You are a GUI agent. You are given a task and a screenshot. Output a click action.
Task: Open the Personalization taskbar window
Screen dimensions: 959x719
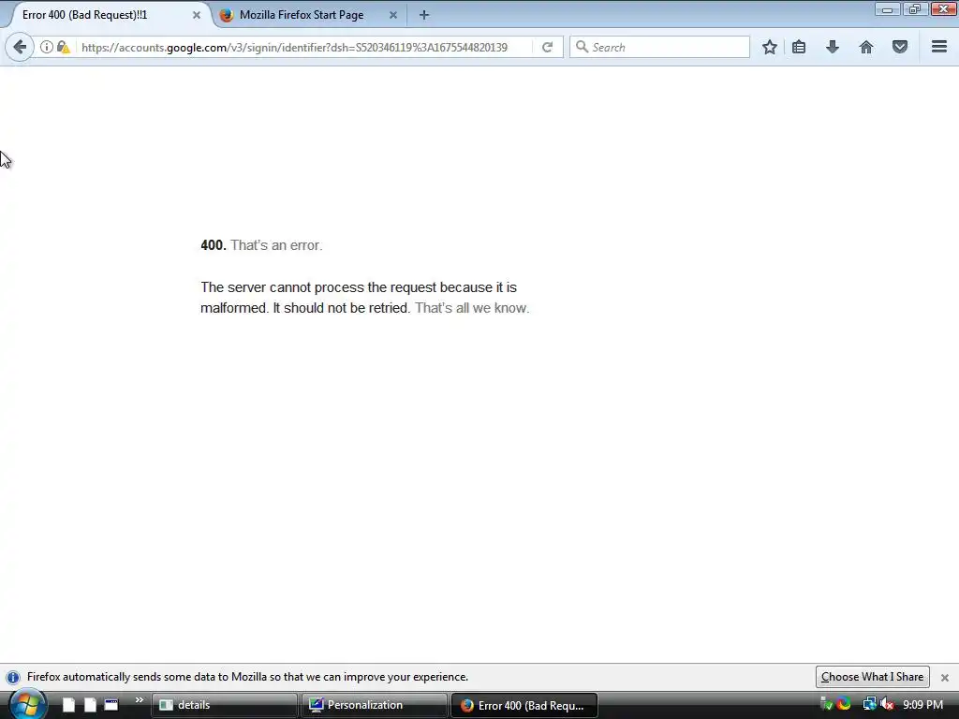click(374, 705)
